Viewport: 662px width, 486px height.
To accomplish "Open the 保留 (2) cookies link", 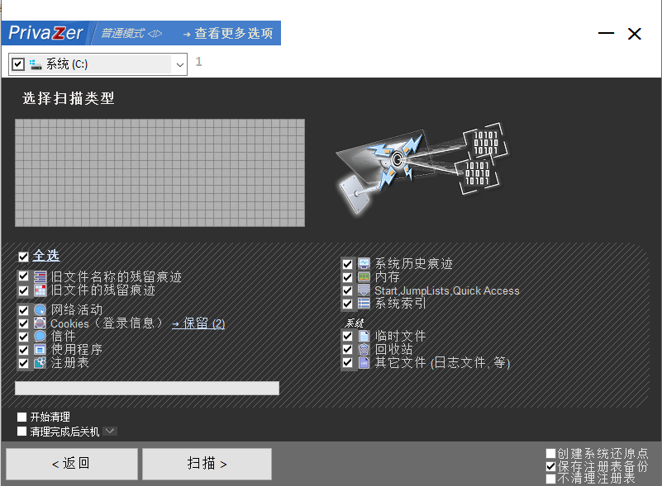I will [198, 323].
